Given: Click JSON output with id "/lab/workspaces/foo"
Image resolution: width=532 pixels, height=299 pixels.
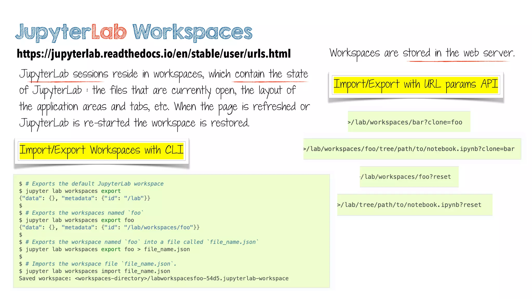Looking at the screenshot, I should [109, 227].
